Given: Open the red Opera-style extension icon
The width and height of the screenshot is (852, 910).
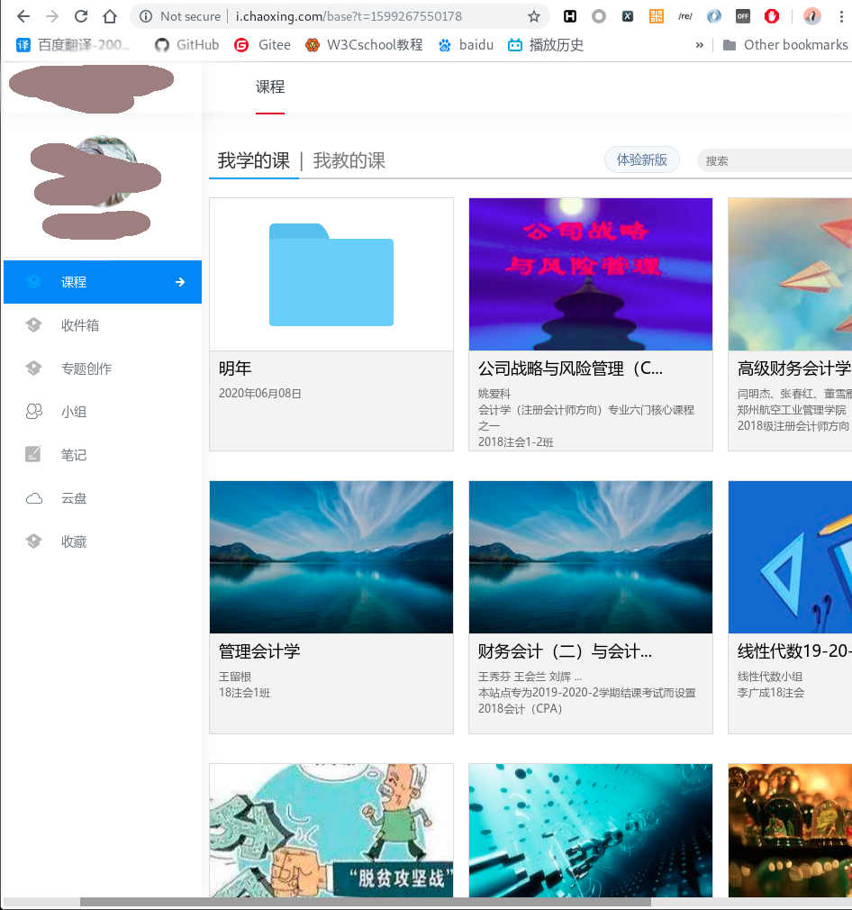Looking at the screenshot, I should click(x=772, y=16).
